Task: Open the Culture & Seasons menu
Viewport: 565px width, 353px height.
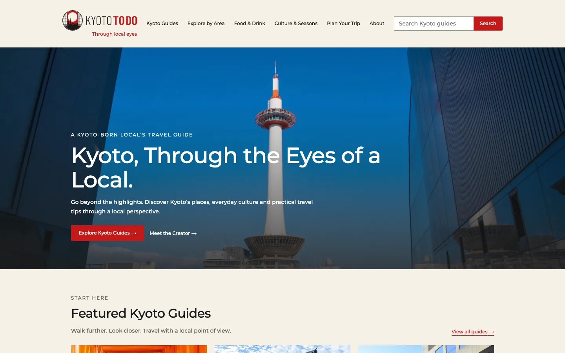Action: (296, 24)
